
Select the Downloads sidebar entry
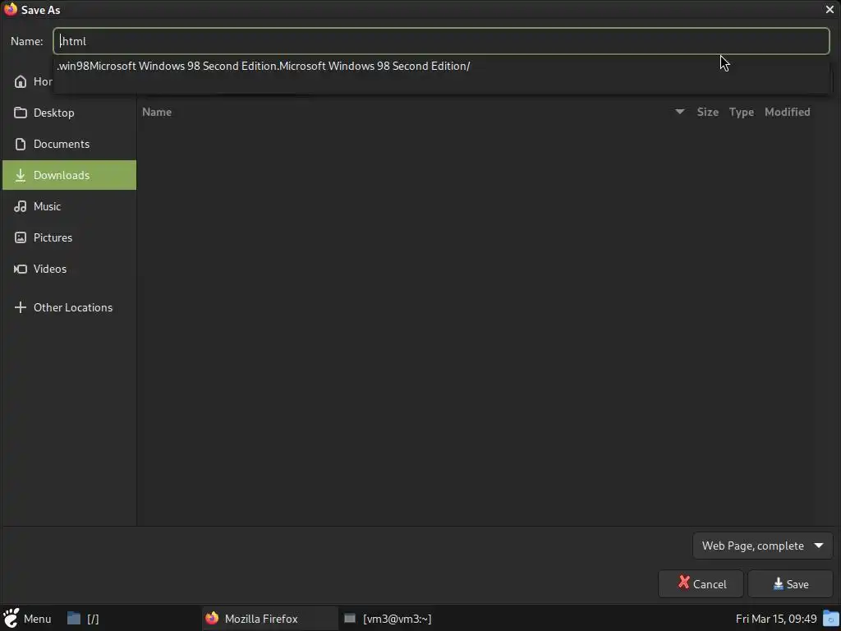tap(69, 175)
